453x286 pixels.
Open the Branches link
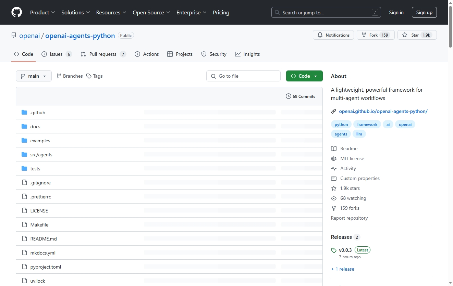click(x=70, y=76)
